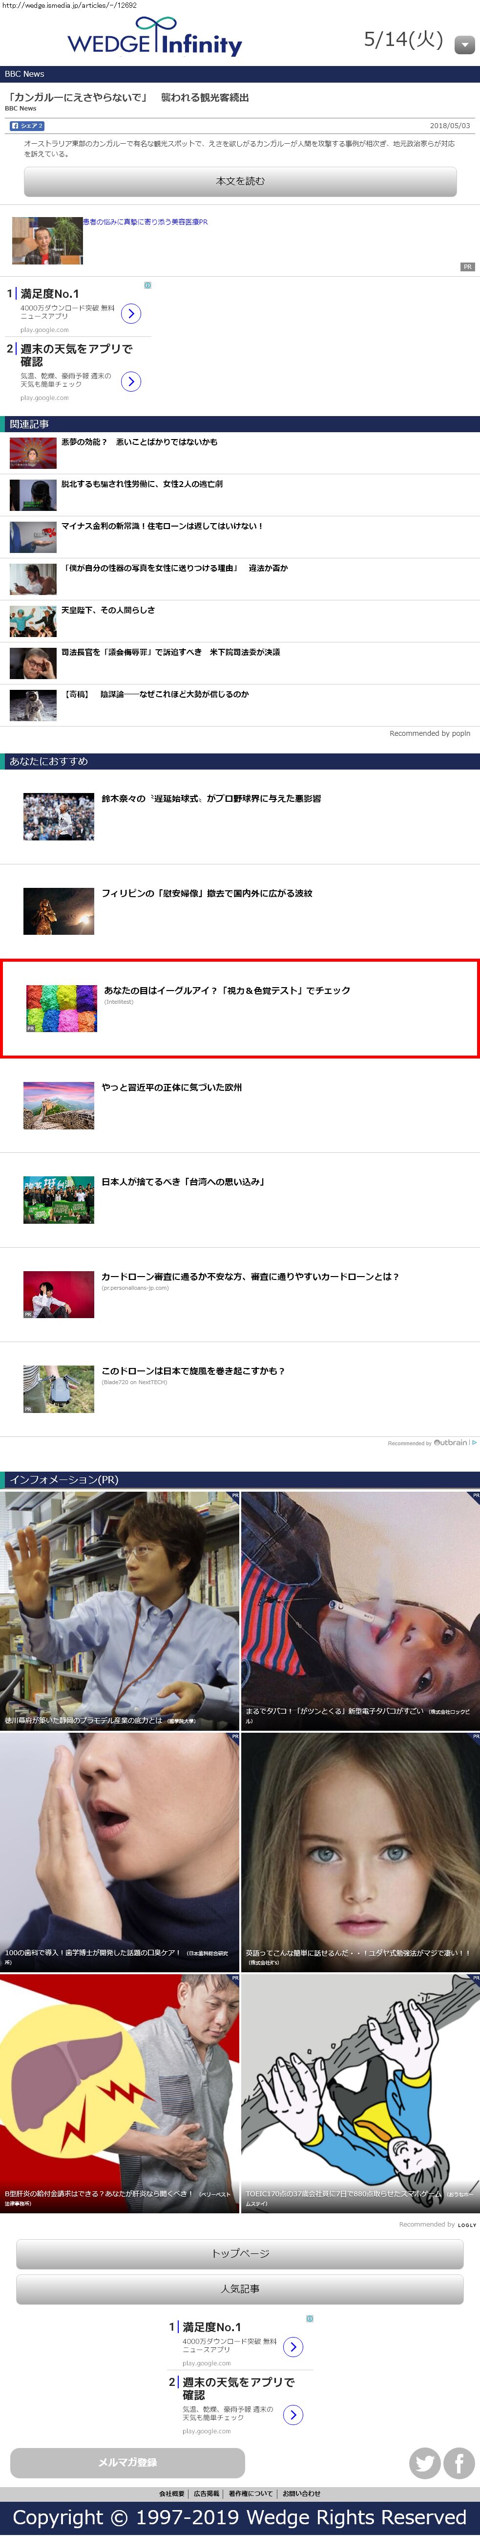Open the カンガルーにえさやらないで article headline

tap(129, 97)
